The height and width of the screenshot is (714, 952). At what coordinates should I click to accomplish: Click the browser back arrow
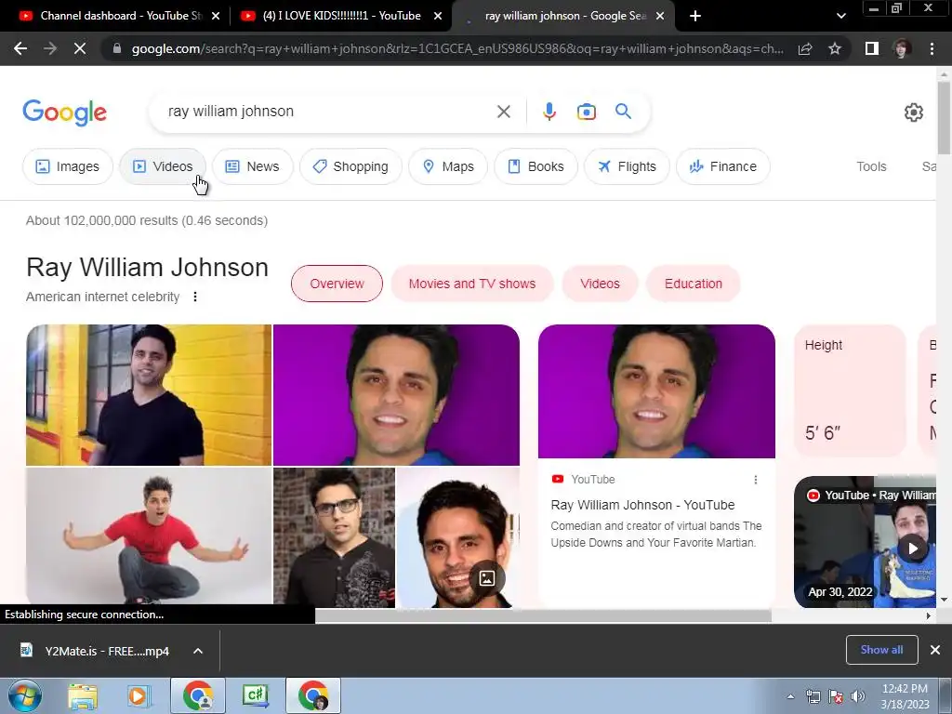tap(20, 48)
